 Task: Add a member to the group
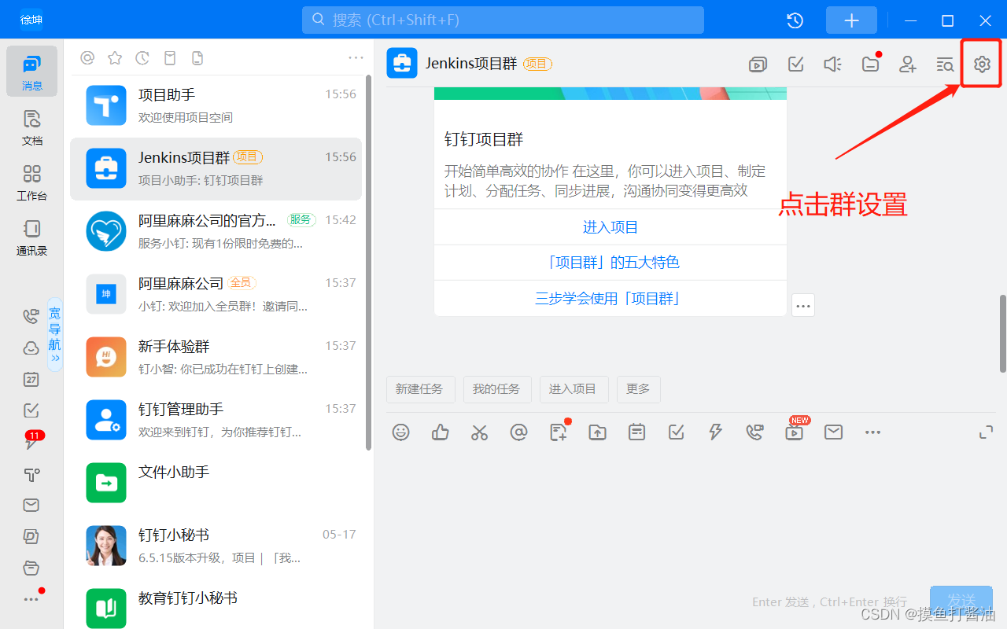tap(908, 64)
